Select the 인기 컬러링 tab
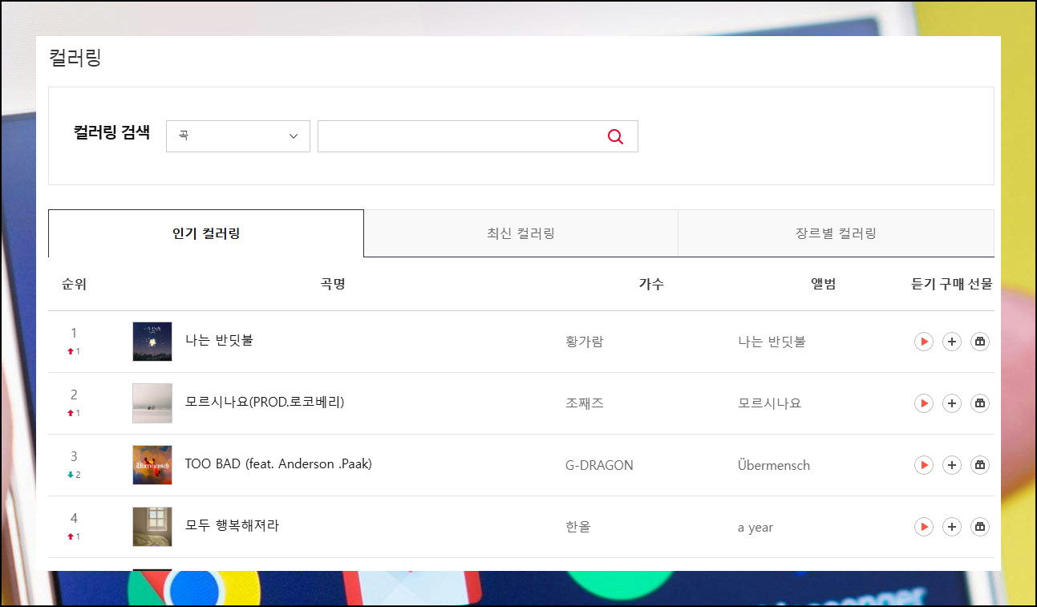Screen dimensions: 1037x607 (x=206, y=233)
